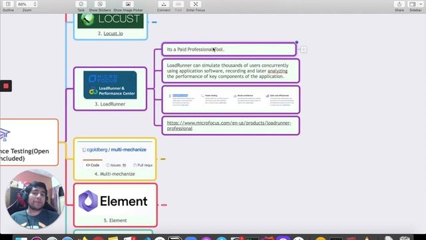Click the circular webcam video overlay
The width and height of the screenshot is (426, 240).
pyautogui.click(x=35, y=199)
